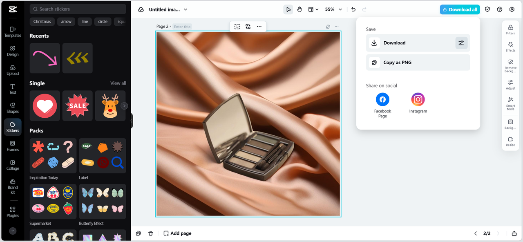The height and width of the screenshot is (242, 523).
Task: Click the Download all button
Action: [x=459, y=9]
